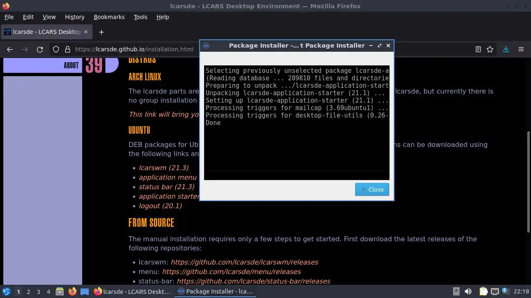Viewport: 531px width, 298px height.
Task: Click the show desktop icon in the taskbar
Action: [x=85, y=291]
